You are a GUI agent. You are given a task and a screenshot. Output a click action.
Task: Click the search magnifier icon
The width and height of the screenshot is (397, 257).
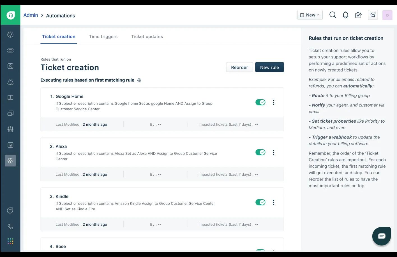pyautogui.click(x=333, y=15)
